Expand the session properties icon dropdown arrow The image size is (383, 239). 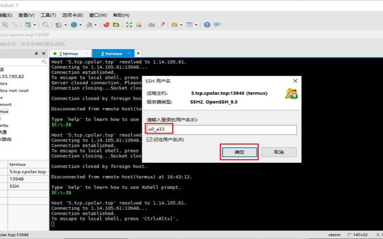(x=34, y=25)
